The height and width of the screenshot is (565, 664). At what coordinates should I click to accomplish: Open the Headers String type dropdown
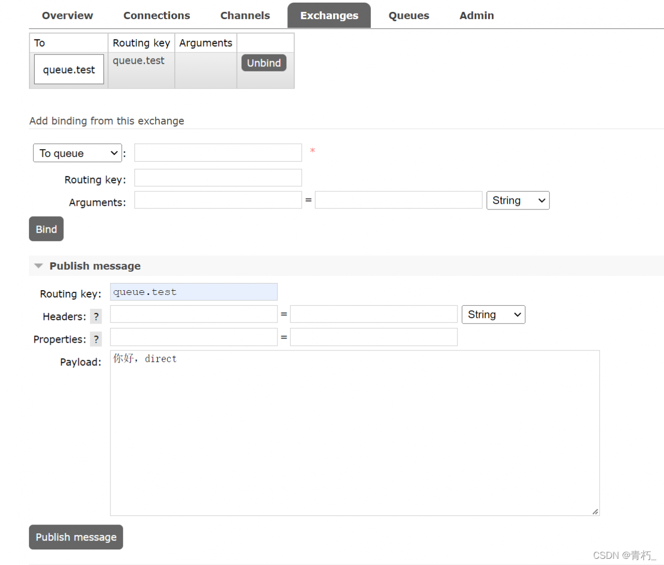[x=493, y=315]
